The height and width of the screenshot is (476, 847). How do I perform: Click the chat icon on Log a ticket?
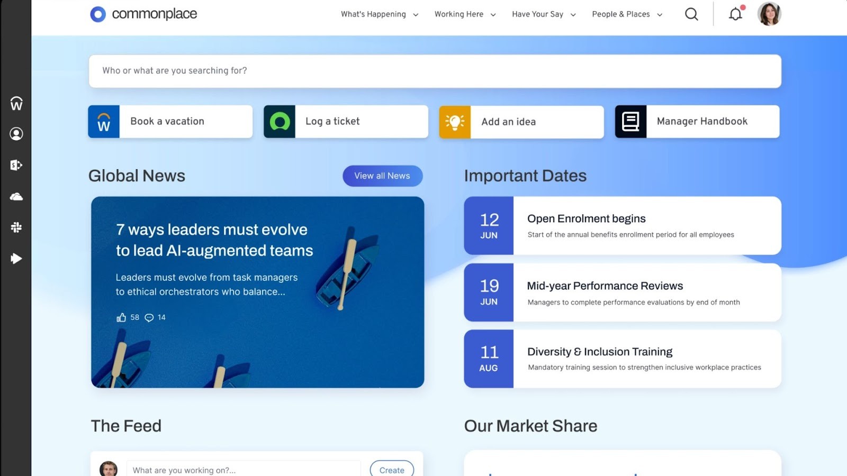pos(280,121)
